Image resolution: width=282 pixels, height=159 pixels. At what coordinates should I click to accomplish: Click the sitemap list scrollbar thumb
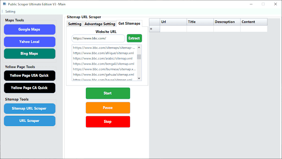tap(139, 57)
